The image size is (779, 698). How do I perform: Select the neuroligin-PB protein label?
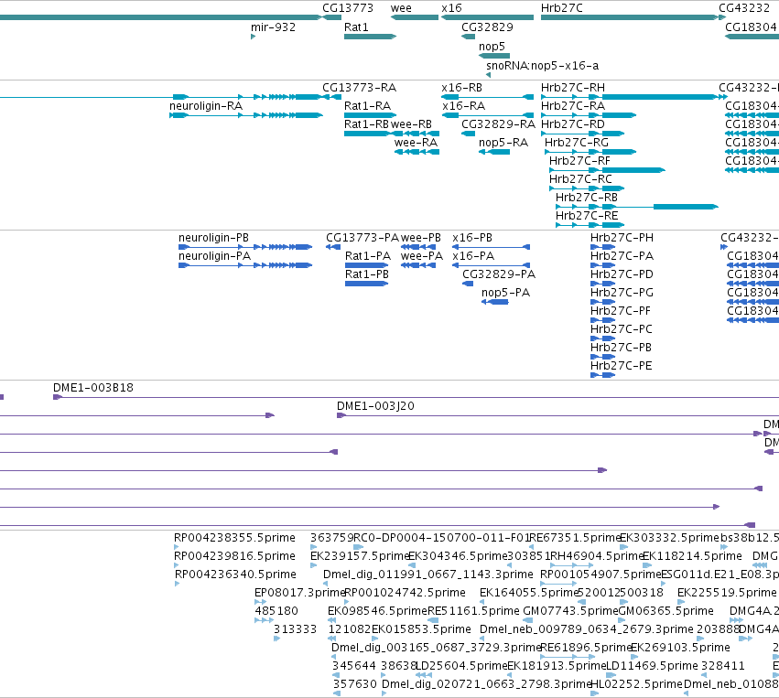pyautogui.click(x=213, y=238)
